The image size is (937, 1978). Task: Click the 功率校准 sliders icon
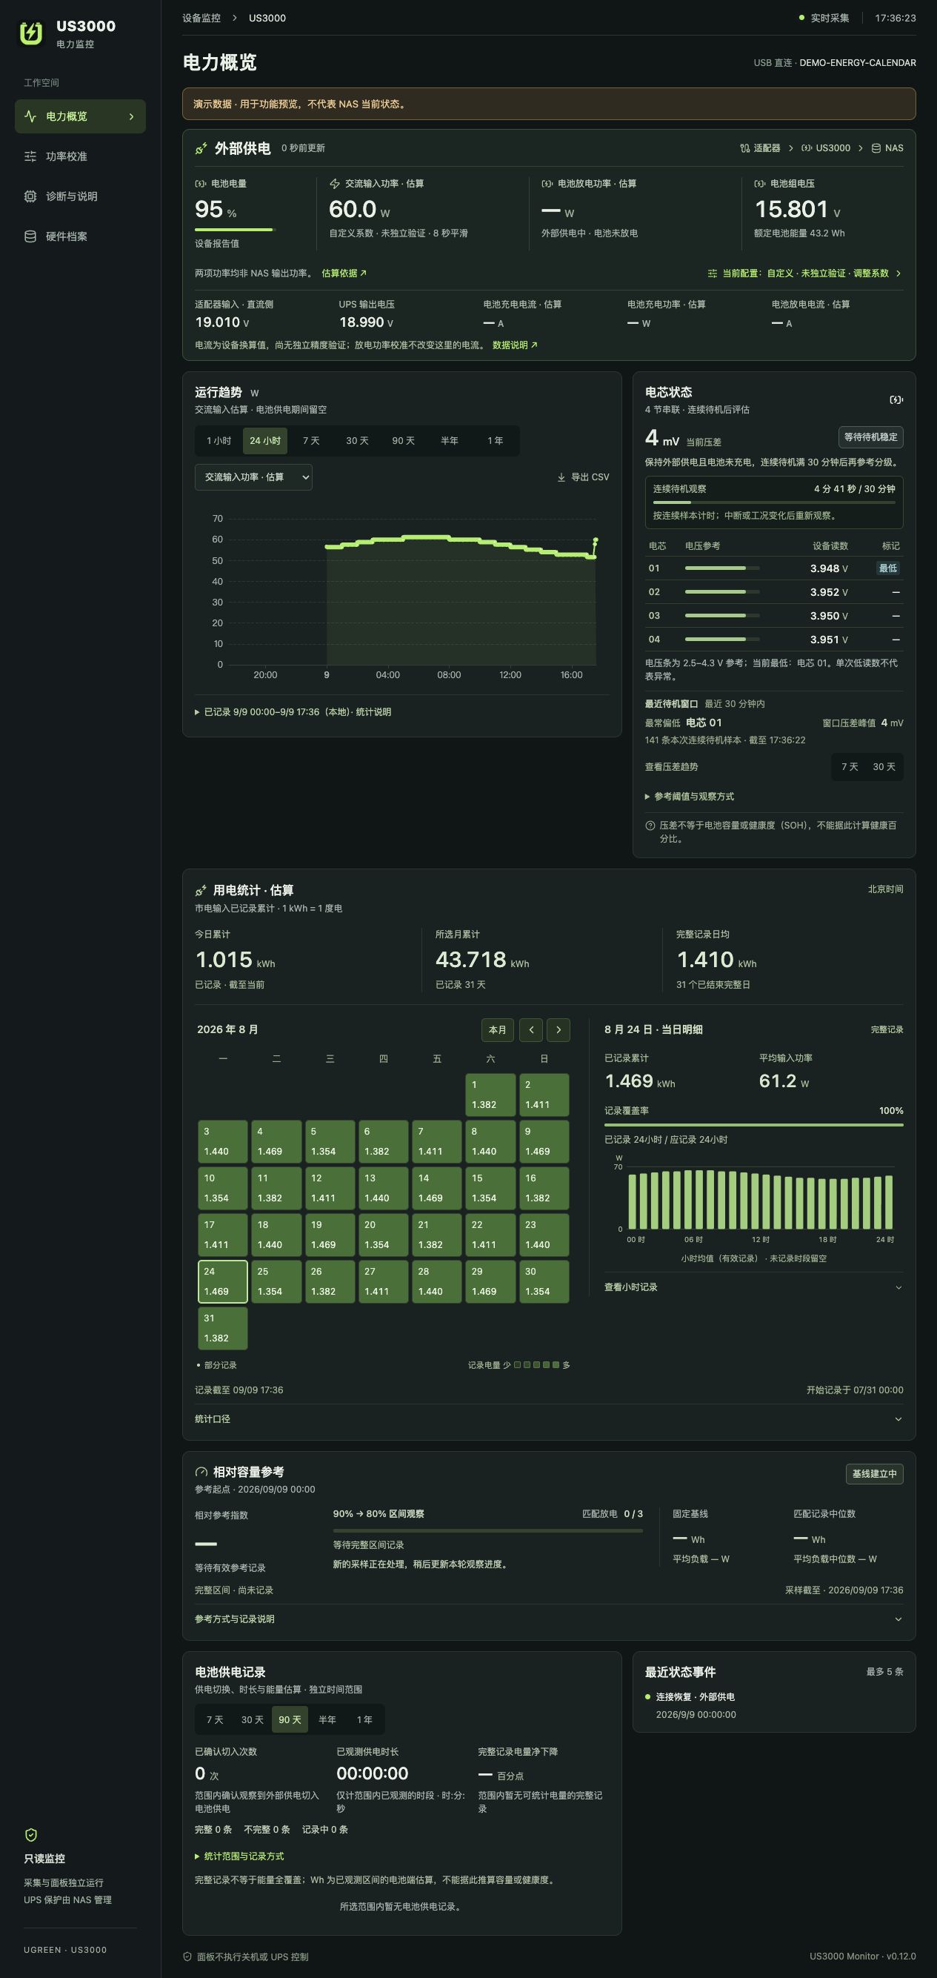click(30, 156)
